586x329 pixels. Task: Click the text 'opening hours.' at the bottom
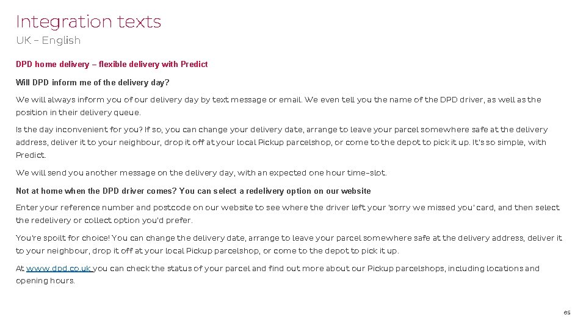click(45, 280)
